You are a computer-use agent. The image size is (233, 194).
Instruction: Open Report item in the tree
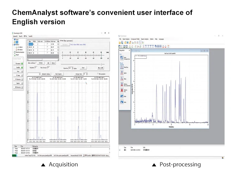tap(17, 55)
